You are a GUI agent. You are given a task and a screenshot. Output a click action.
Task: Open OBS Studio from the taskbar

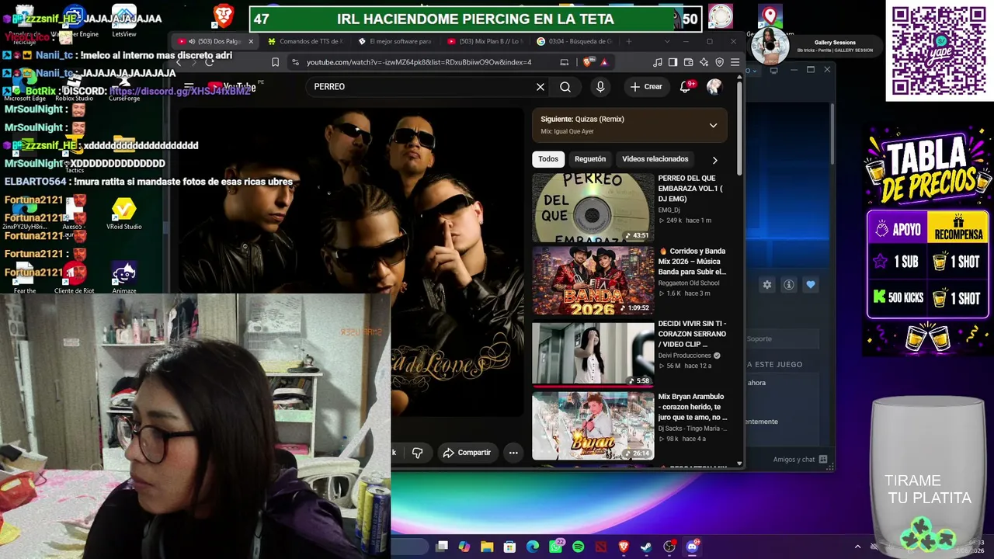(x=669, y=547)
